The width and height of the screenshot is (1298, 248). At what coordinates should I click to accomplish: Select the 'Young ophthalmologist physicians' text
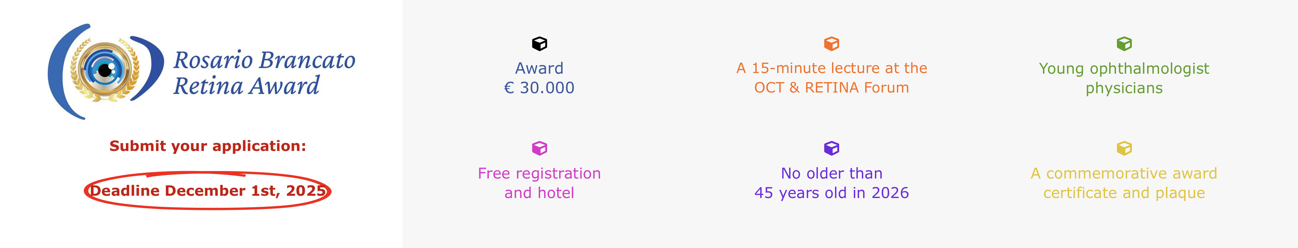pyautogui.click(x=1124, y=78)
